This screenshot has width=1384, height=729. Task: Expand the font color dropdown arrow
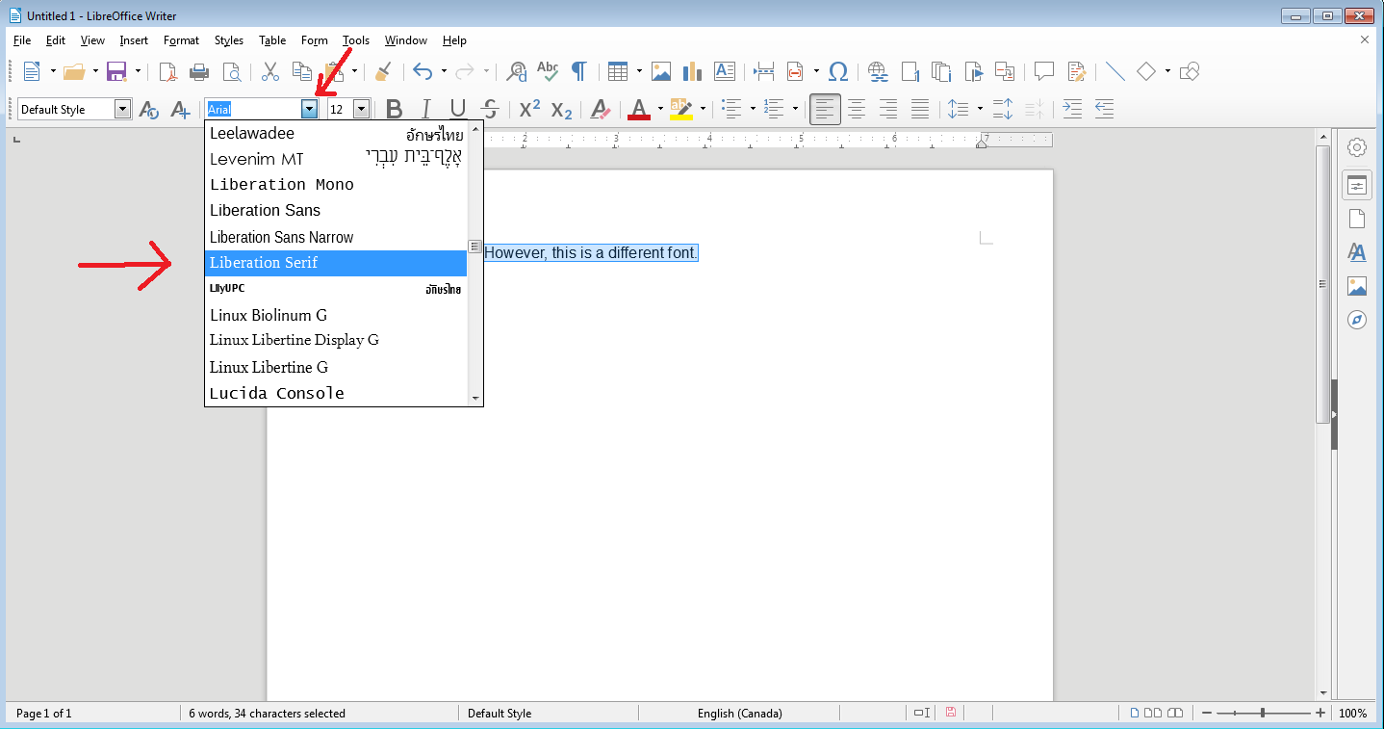coord(660,109)
